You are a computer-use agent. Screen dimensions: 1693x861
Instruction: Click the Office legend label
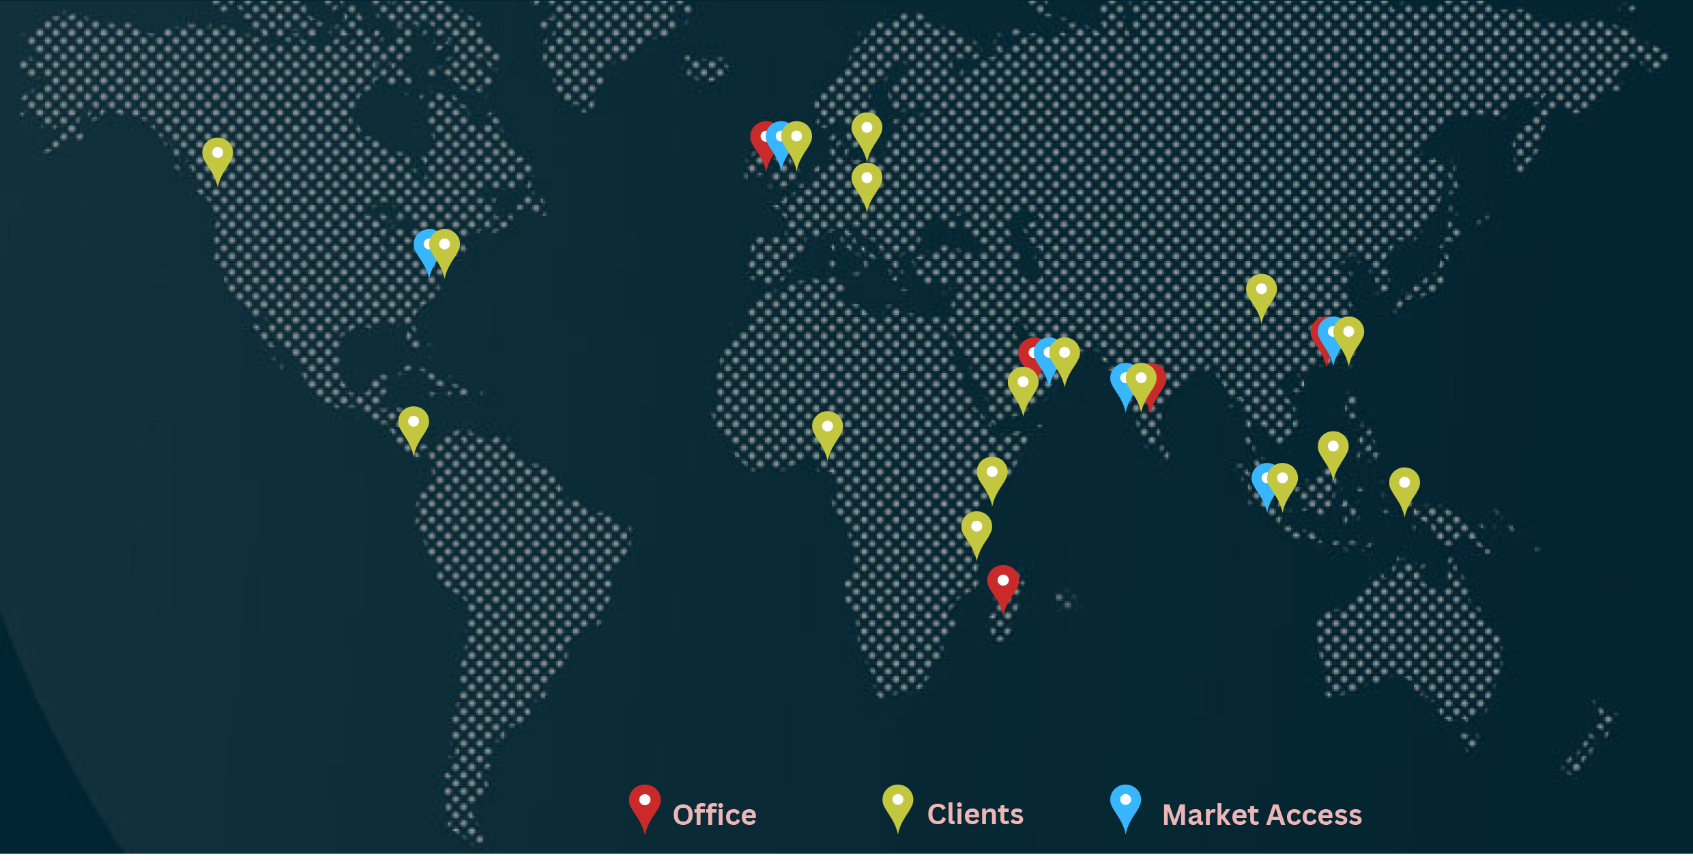pyautogui.click(x=714, y=815)
